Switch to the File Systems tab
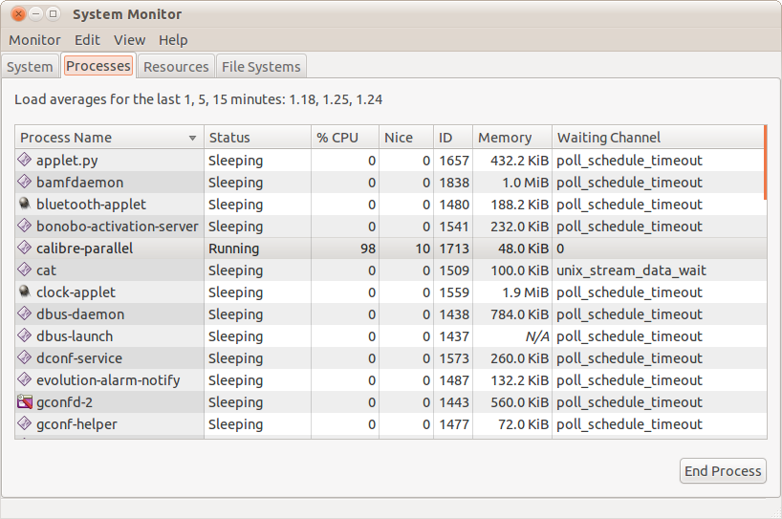 (x=261, y=67)
